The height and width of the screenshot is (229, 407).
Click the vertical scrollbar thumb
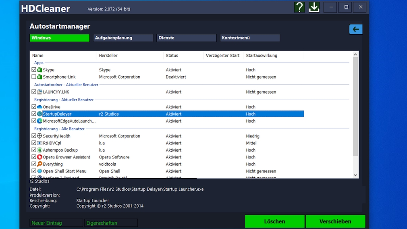(355, 106)
